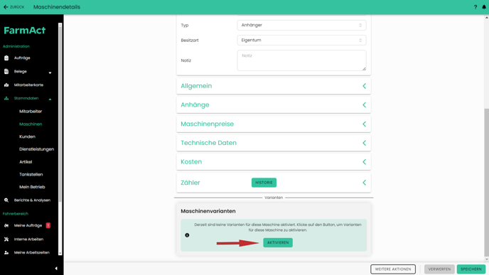Collapse the sidebar with bottom arrow
This screenshot has width=489, height=275.
pyautogui.click(x=56, y=269)
